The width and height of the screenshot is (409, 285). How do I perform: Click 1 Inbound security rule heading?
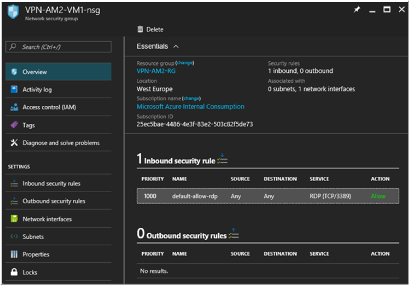click(x=176, y=159)
